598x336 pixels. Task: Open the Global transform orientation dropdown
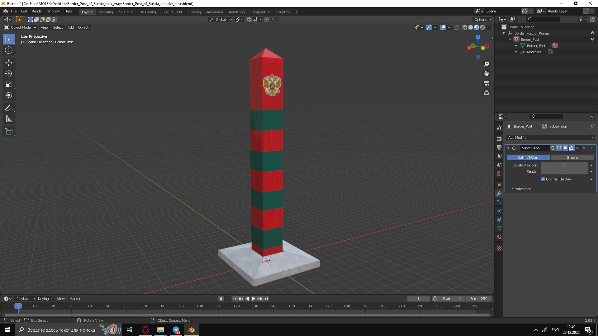pyautogui.click(x=221, y=20)
